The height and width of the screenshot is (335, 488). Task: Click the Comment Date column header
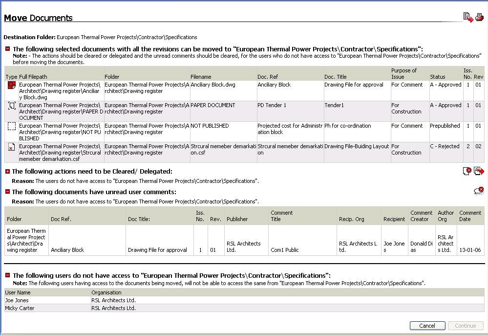coord(470,216)
